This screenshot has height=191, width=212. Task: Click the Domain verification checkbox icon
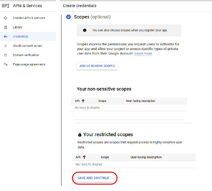5,55
